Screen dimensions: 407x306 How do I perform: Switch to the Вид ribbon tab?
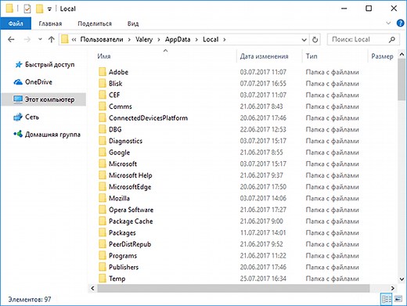point(133,23)
